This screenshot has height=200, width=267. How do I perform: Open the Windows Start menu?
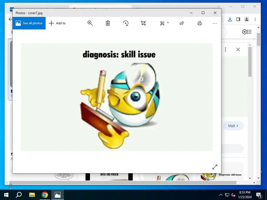click(x=6, y=195)
